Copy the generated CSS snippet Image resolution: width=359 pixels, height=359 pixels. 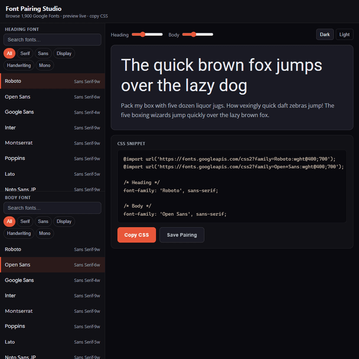coord(137,235)
